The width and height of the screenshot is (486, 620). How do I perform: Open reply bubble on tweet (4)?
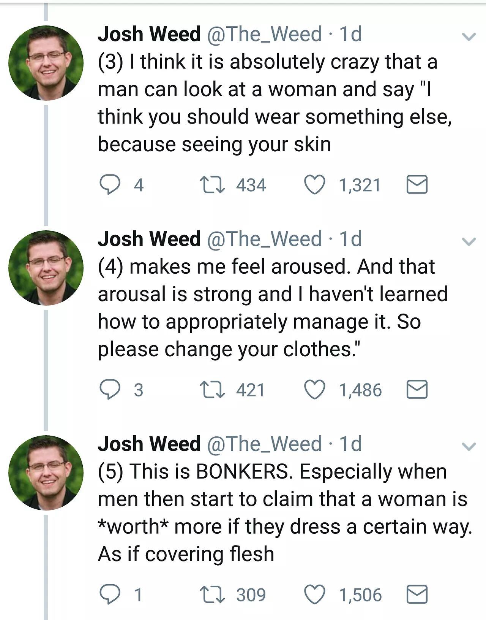[110, 390]
